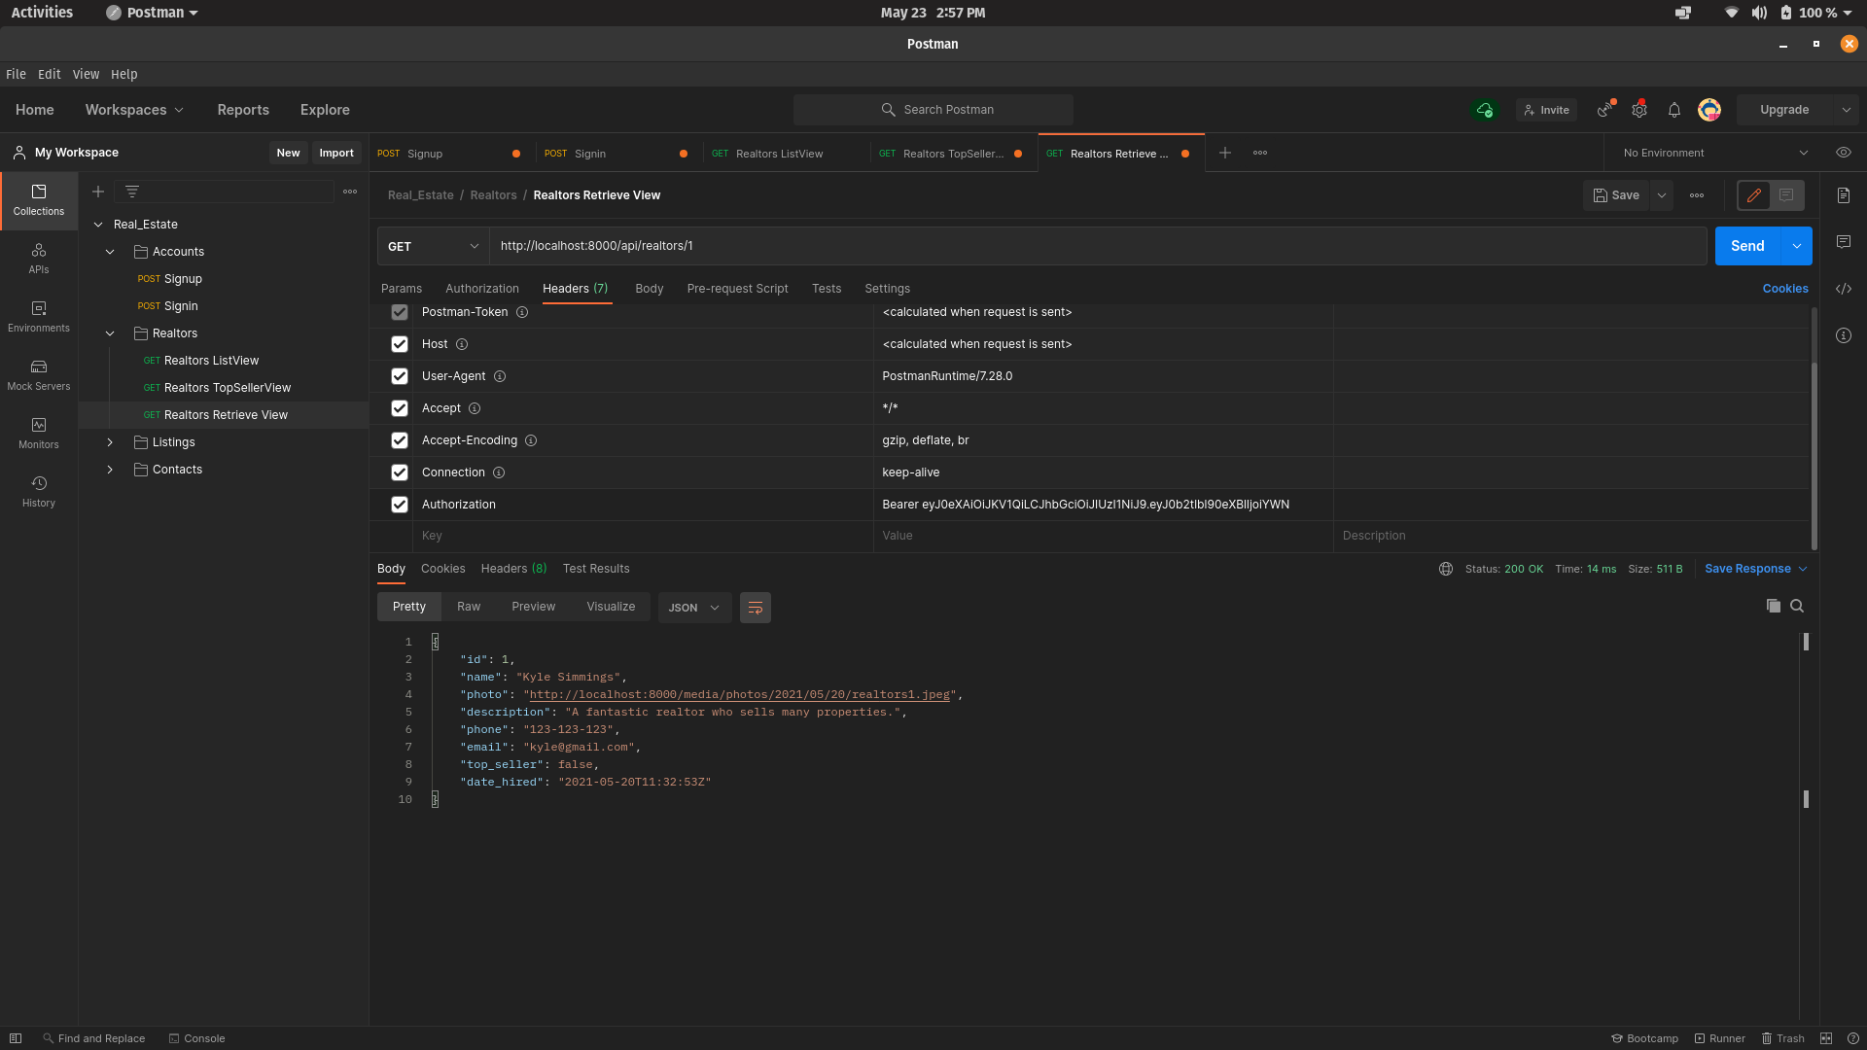1867x1050 pixels.
Task: Open the Mock Servers sidebar panel
Action: [39, 374]
